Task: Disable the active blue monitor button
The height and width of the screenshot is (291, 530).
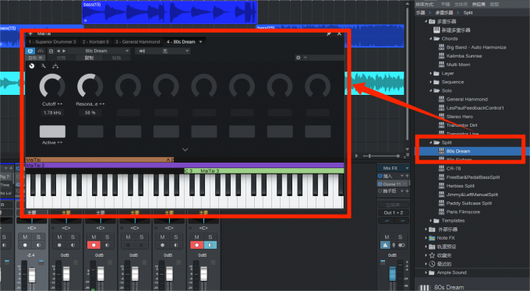Action: coord(210,245)
